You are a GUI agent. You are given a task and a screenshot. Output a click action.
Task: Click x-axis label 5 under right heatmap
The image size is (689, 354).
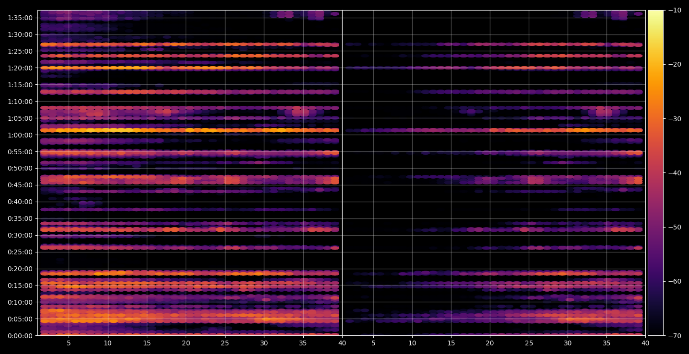pos(373,343)
